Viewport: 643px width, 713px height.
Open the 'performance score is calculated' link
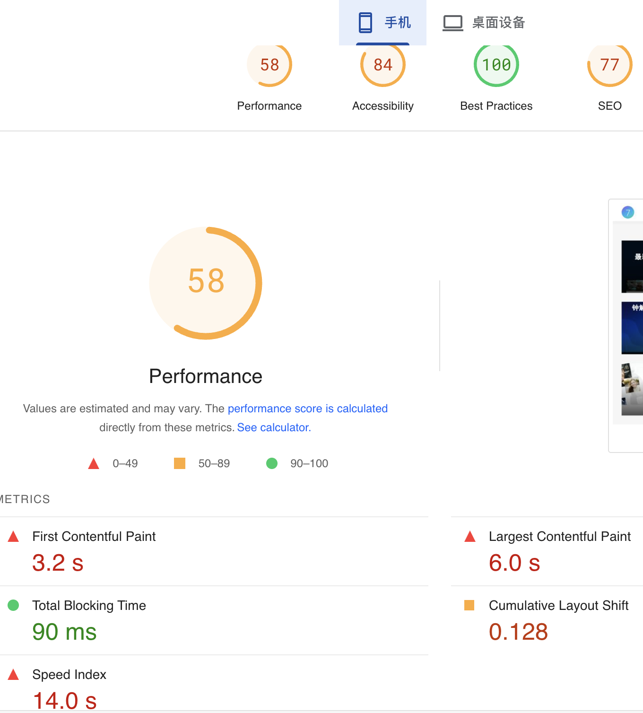[307, 409]
